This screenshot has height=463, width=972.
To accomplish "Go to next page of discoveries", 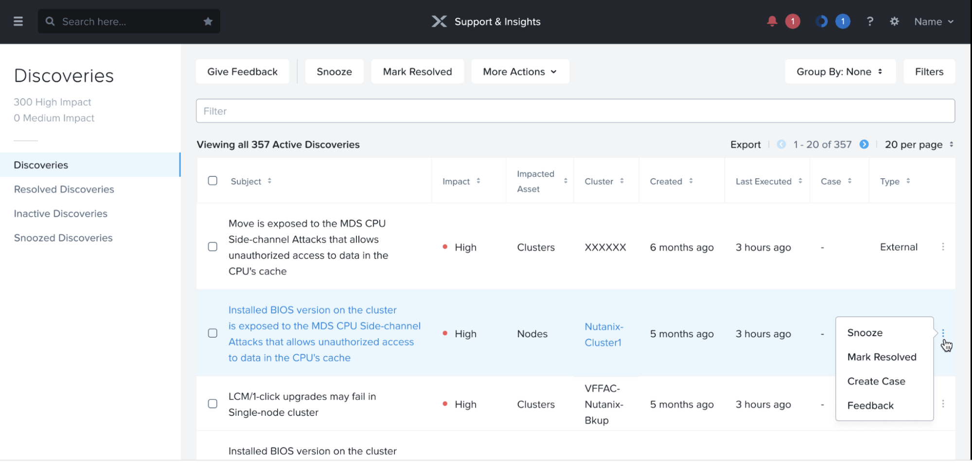I will click(864, 144).
